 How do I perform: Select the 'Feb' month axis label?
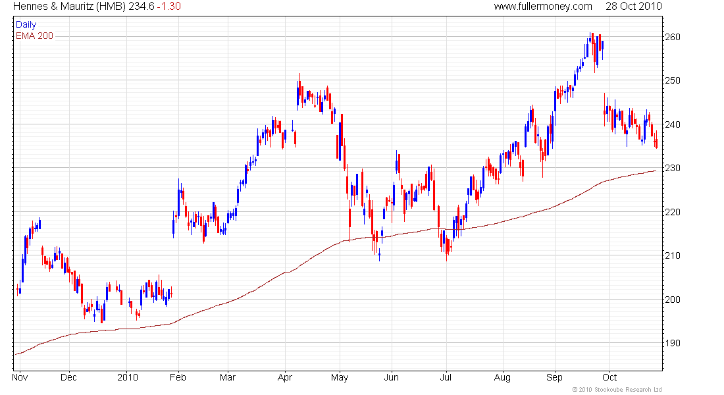tap(178, 377)
